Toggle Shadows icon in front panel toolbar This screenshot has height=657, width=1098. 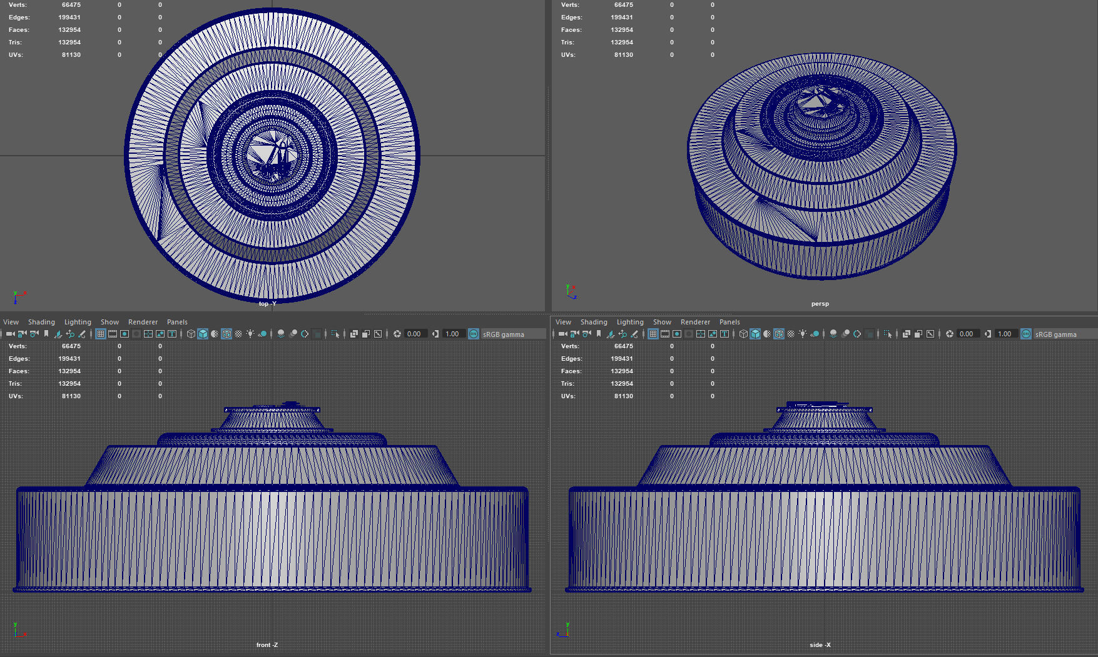tap(262, 334)
